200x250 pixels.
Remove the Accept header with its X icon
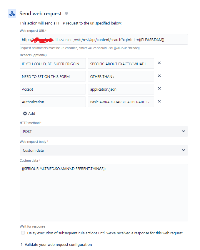[x=159, y=88]
